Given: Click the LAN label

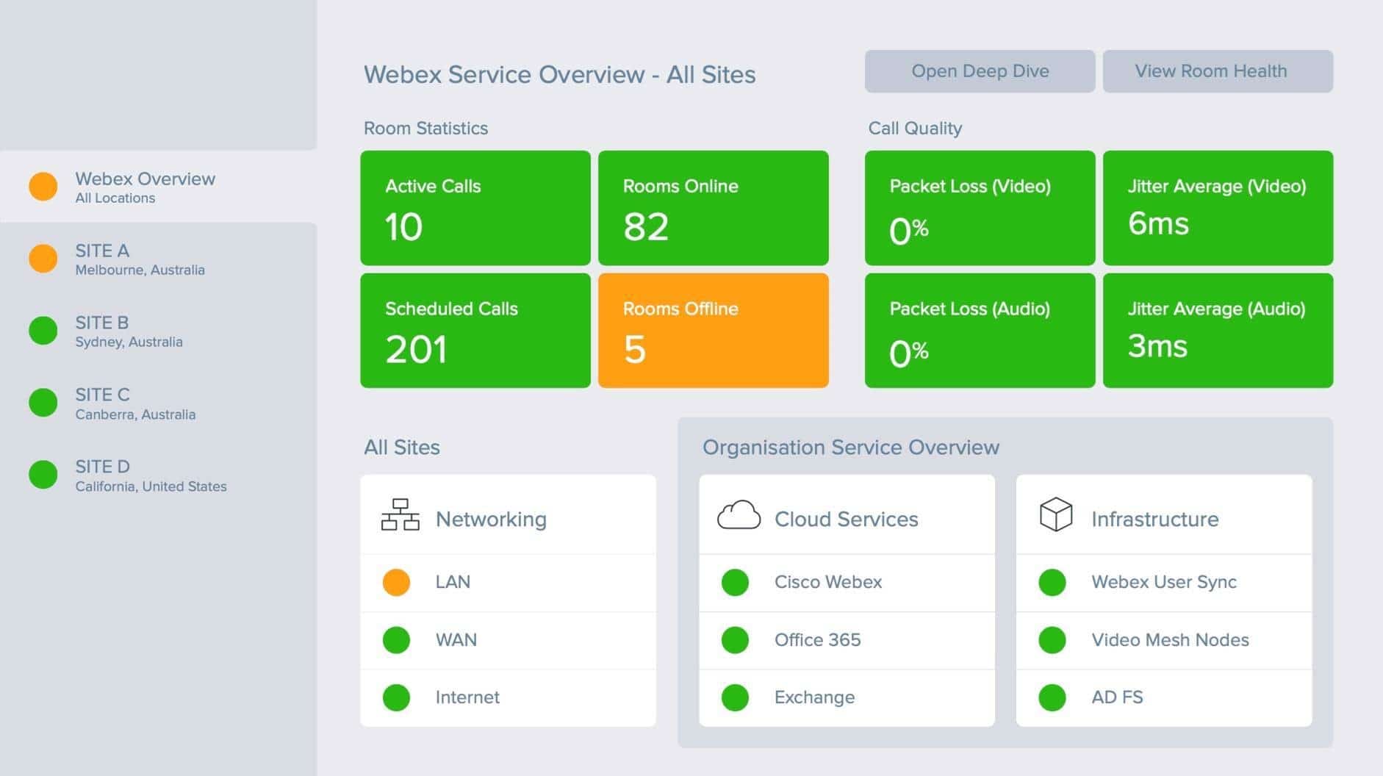Looking at the screenshot, I should click(x=453, y=582).
